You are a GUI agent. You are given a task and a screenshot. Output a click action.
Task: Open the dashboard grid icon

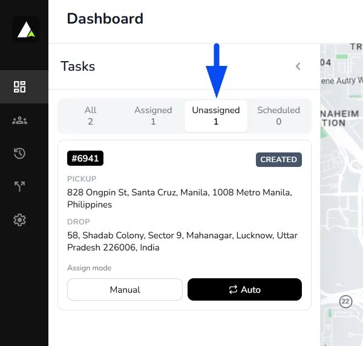(x=20, y=86)
